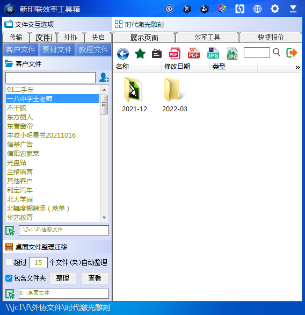
Task: Switch to the 外协 tab
Action: click(71, 38)
